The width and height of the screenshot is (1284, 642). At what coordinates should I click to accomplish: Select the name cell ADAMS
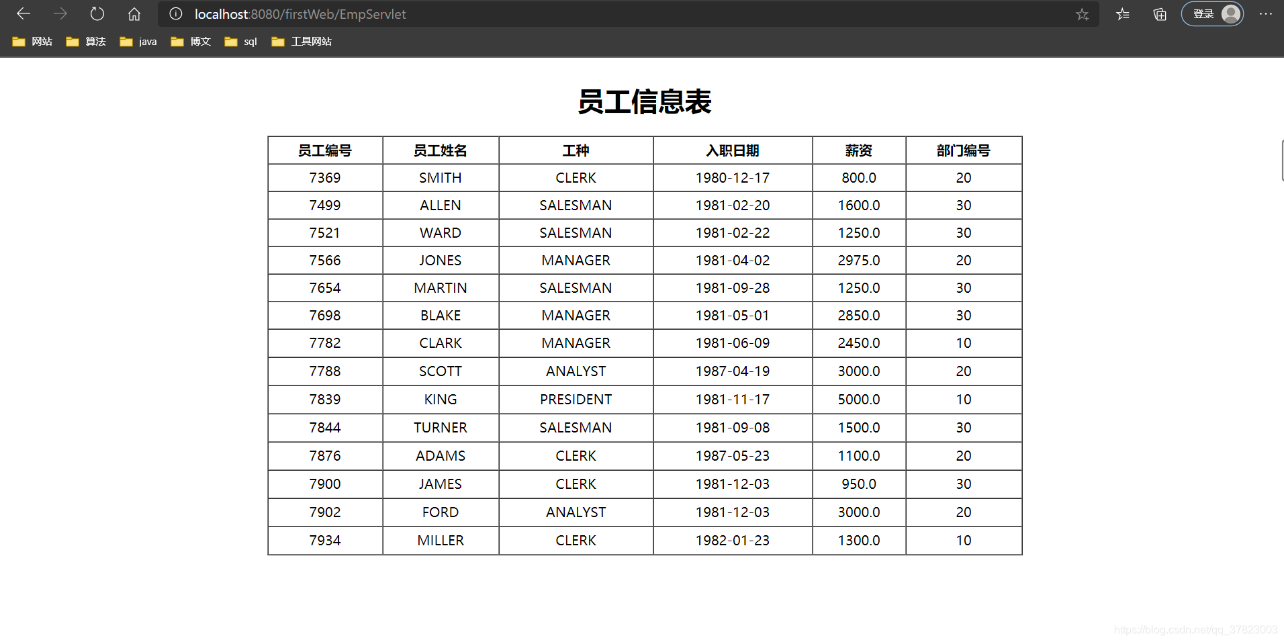click(441, 456)
